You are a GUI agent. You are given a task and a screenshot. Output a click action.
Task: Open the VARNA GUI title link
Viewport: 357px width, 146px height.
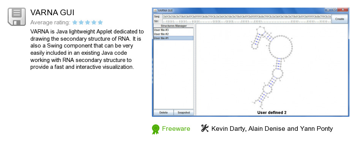click(52, 13)
